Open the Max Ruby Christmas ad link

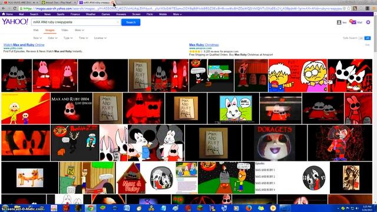click(x=204, y=45)
